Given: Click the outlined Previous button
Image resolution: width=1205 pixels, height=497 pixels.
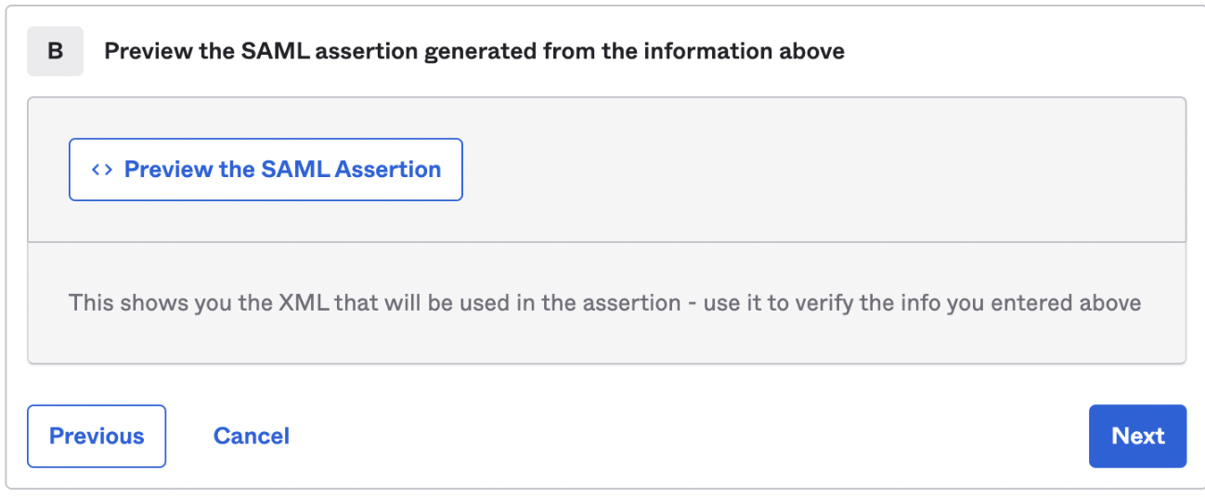Looking at the screenshot, I should tap(97, 436).
